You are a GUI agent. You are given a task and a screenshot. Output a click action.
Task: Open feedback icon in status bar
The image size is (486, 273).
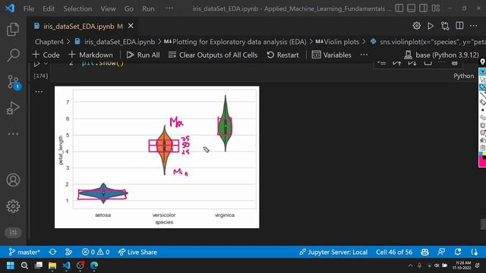441,252
